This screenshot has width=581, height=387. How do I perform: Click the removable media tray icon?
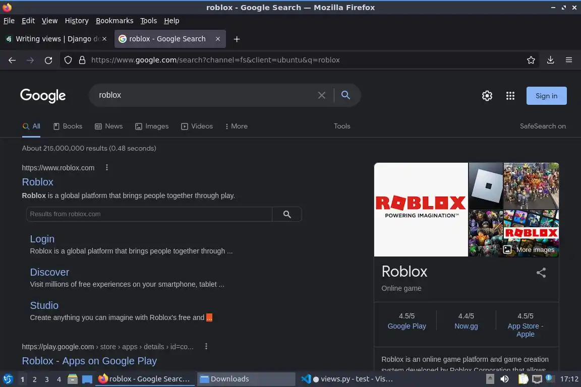[x=490, y=379]
